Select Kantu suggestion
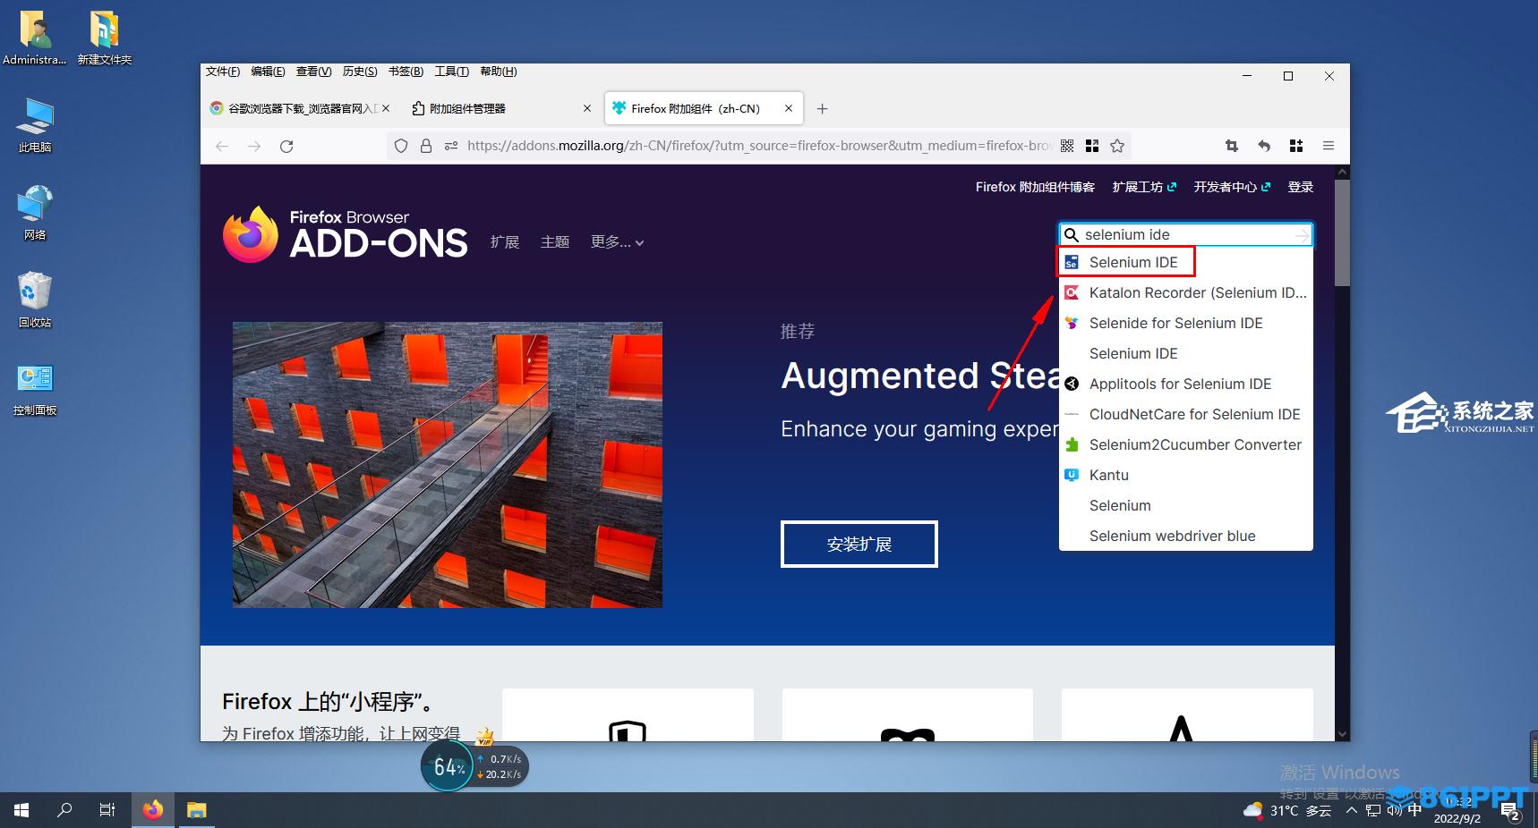1538x828 pixels. point(1186,475)
